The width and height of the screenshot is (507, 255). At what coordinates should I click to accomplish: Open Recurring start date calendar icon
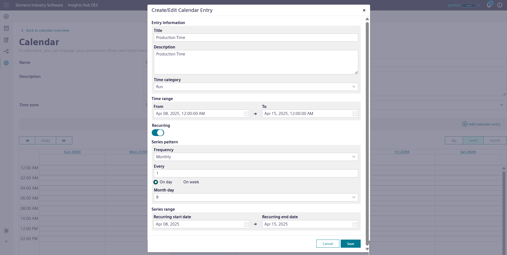246,224
